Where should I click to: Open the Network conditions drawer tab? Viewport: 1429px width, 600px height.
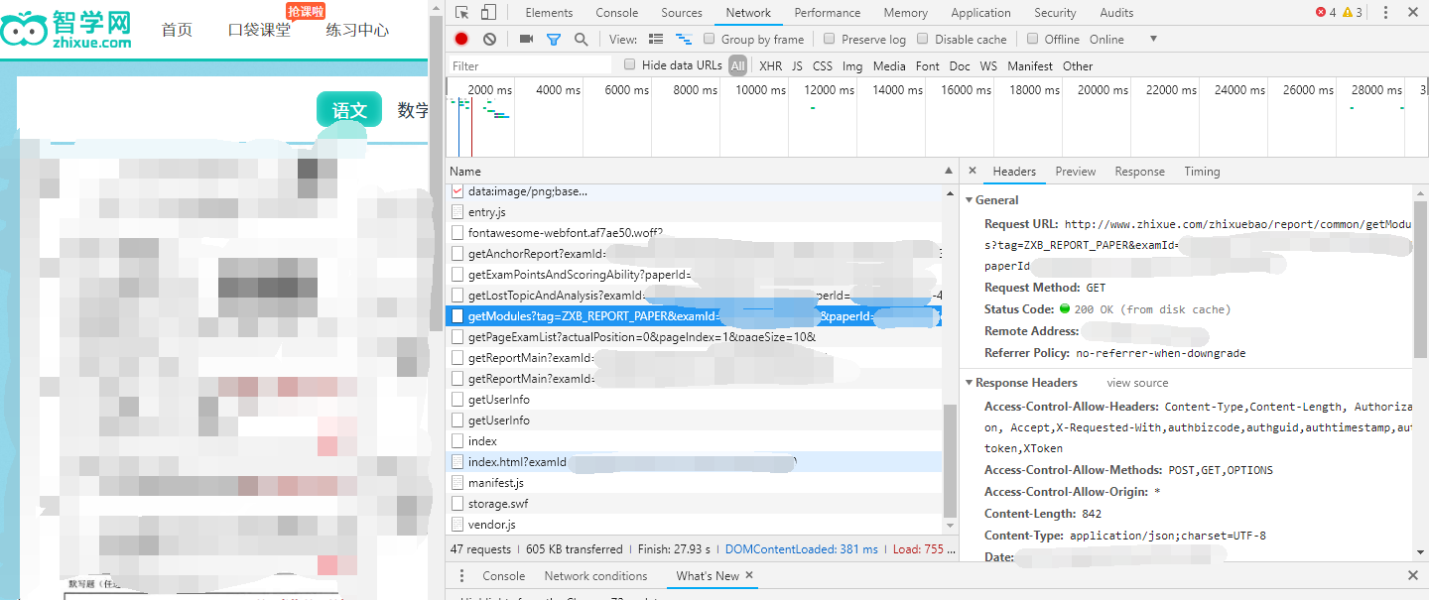click(595, 575)
